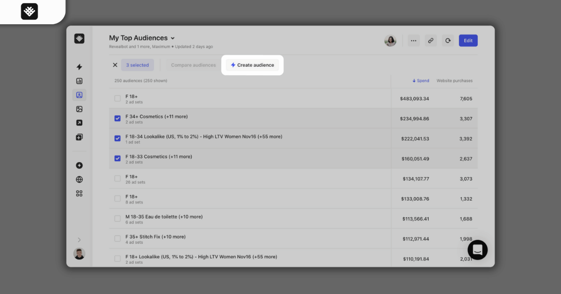561x294 pixels.
Task: Copy the report link with link icon
Action: 431,41
